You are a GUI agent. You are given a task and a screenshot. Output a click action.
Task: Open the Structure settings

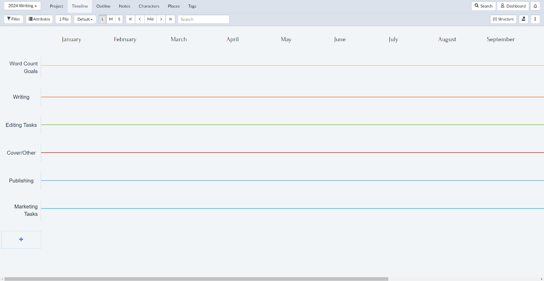click(x=504, y=19)
